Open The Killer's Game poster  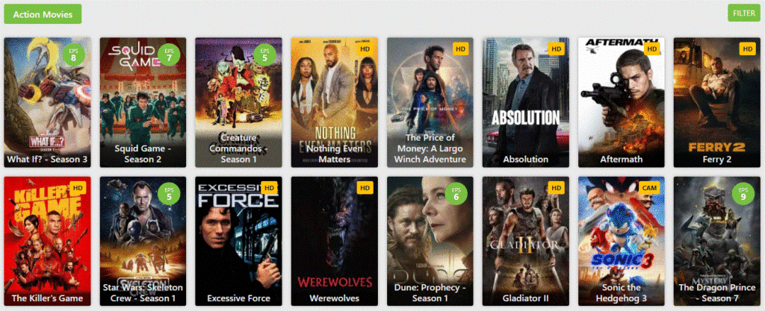tap(47, 242)
